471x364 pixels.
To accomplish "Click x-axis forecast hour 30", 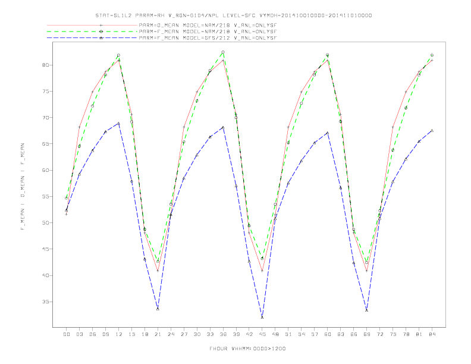I will 197,334.
